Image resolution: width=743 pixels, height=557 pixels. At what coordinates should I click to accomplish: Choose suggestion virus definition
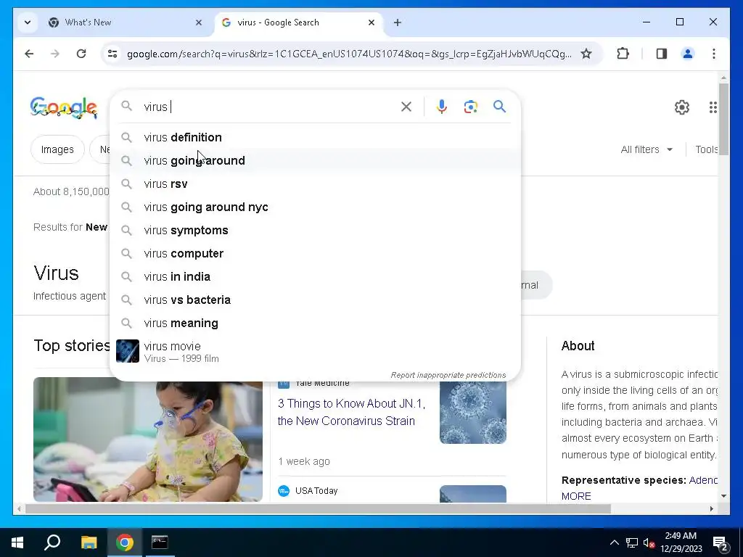(315, 137)
